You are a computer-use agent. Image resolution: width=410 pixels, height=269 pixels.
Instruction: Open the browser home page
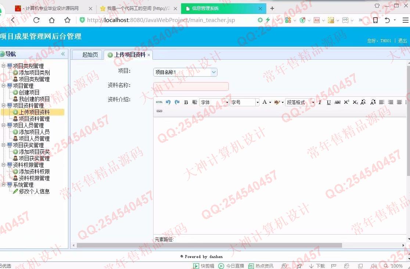52,20
